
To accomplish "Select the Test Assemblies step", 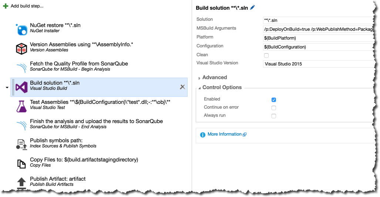I will 100,102.
